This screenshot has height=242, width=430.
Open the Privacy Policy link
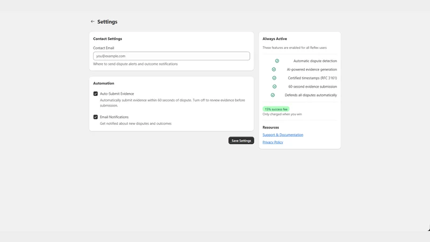pos(273,142)
